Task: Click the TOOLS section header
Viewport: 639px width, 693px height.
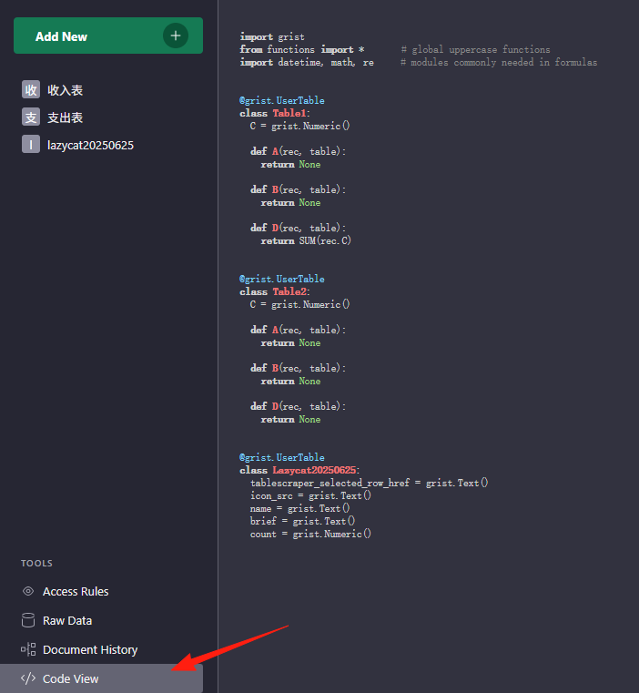Action: click(x=36, y=563)
